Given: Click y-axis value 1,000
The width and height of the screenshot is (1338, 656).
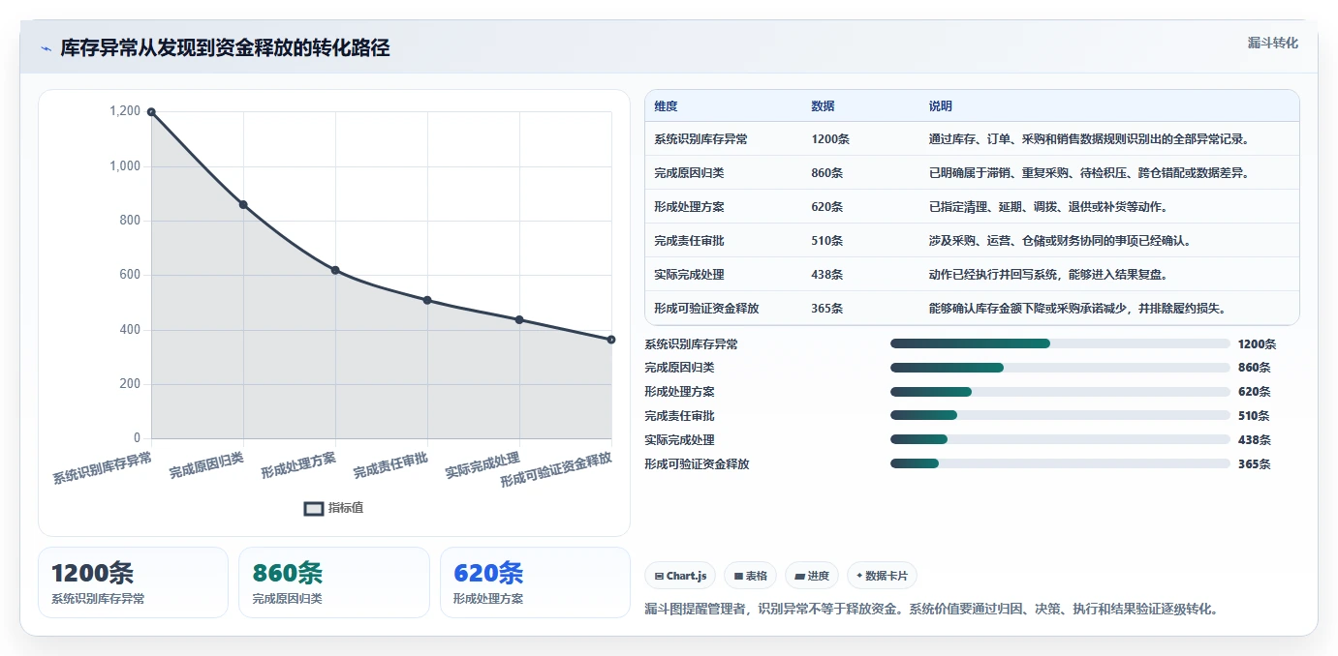Looking at the screenshot, I should [123, 166].
